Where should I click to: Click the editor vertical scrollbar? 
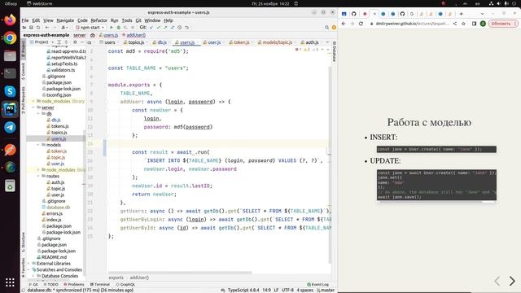pos(330,164)
